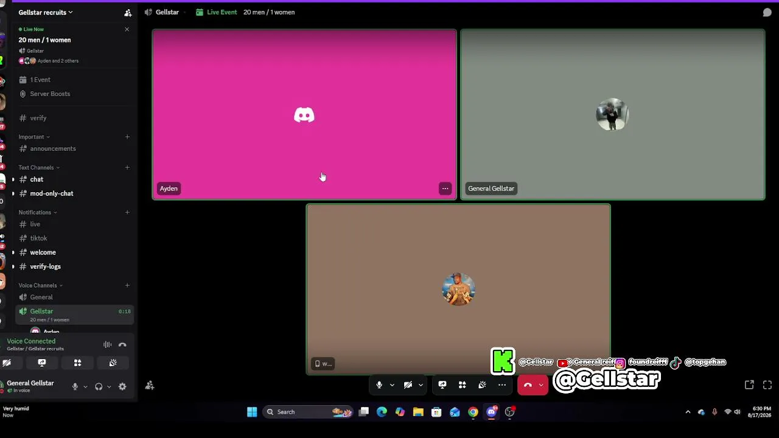The width and height of the screenshot is (779, 438).
Task: Collapse the Important category
Action: (x=34, y=137)
